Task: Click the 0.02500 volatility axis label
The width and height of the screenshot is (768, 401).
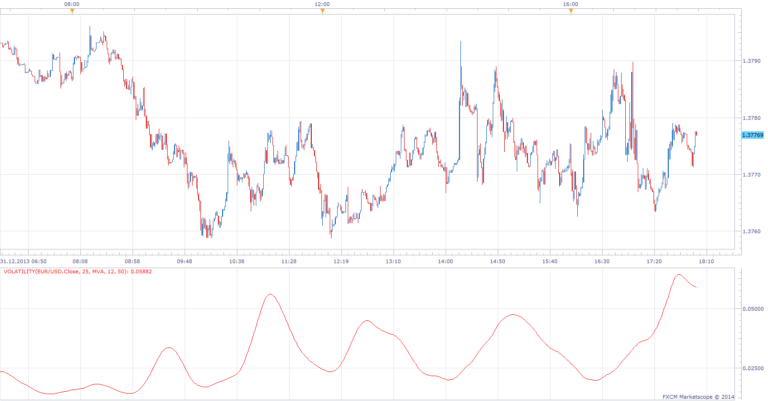Action: tap(753, 368)
